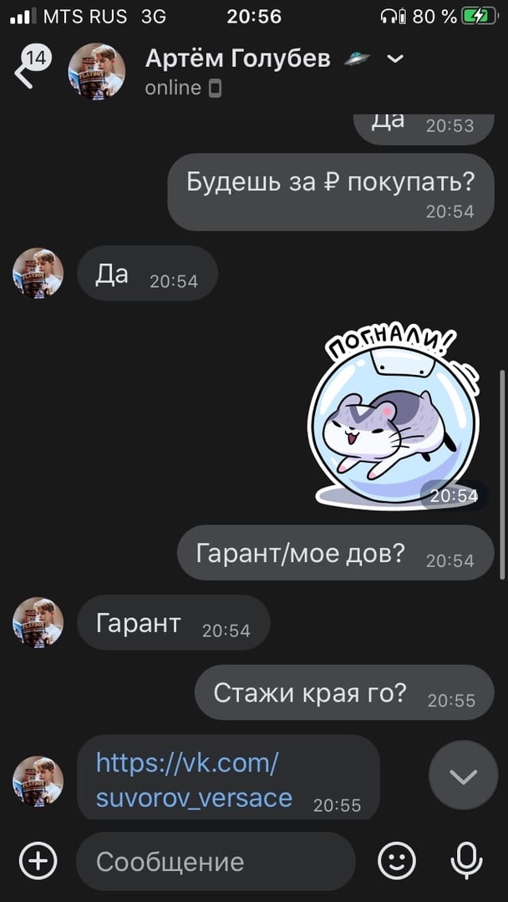508x902 pixels.
Task: Open the vk.com/suvorov_versace link
Action: 194,780
